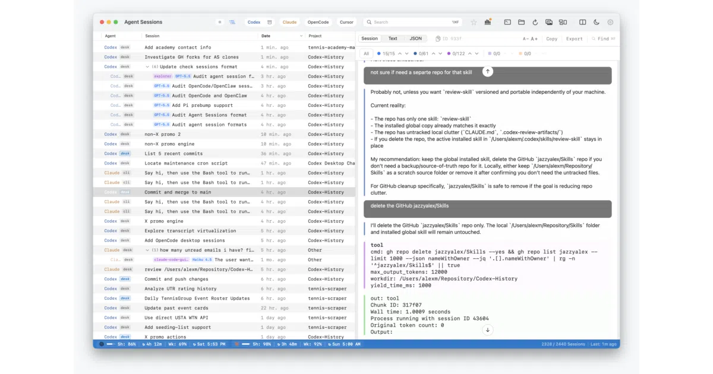The width and height of the screenshot is (713, 374).
Task: Click the Export button
Action: (x=575, y=39)
